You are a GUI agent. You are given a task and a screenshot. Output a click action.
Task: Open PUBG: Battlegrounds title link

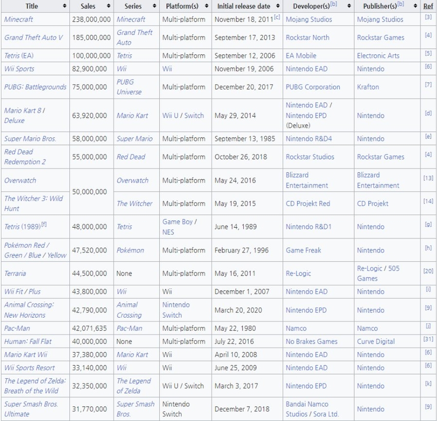pos(35,87)
